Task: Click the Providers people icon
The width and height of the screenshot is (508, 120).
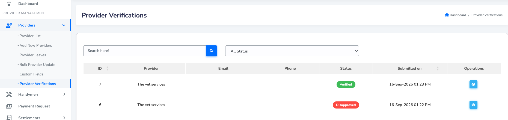Action: (9, 25)
